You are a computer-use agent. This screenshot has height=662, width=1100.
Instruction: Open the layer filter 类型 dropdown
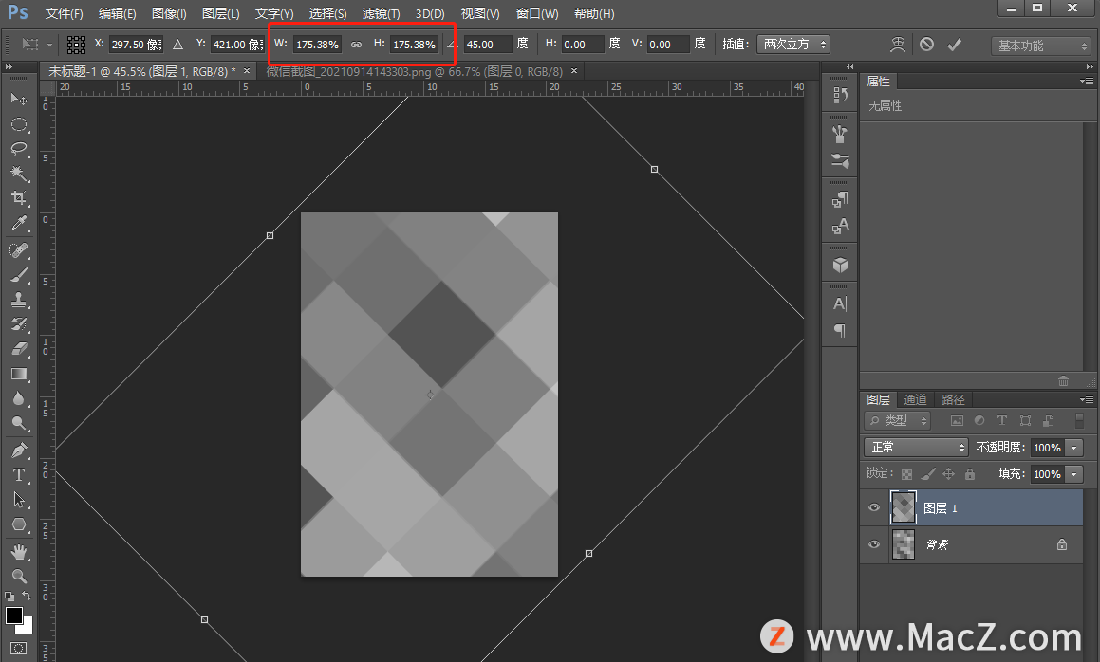click(x=897, y=421)
